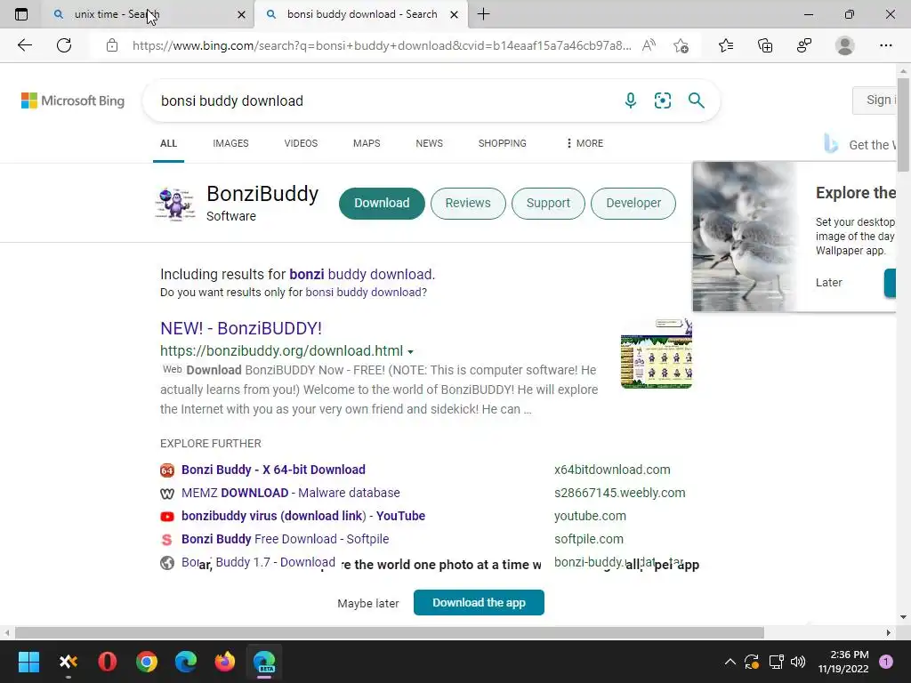Open bonzibuddy virus YouTube link
The image size is (911, 683).
(x=303, y=516)
